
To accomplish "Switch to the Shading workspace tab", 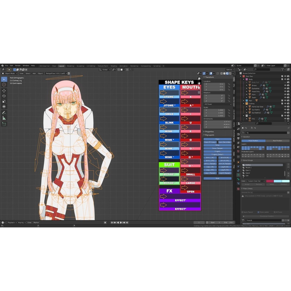I will (x=114, y=66).
